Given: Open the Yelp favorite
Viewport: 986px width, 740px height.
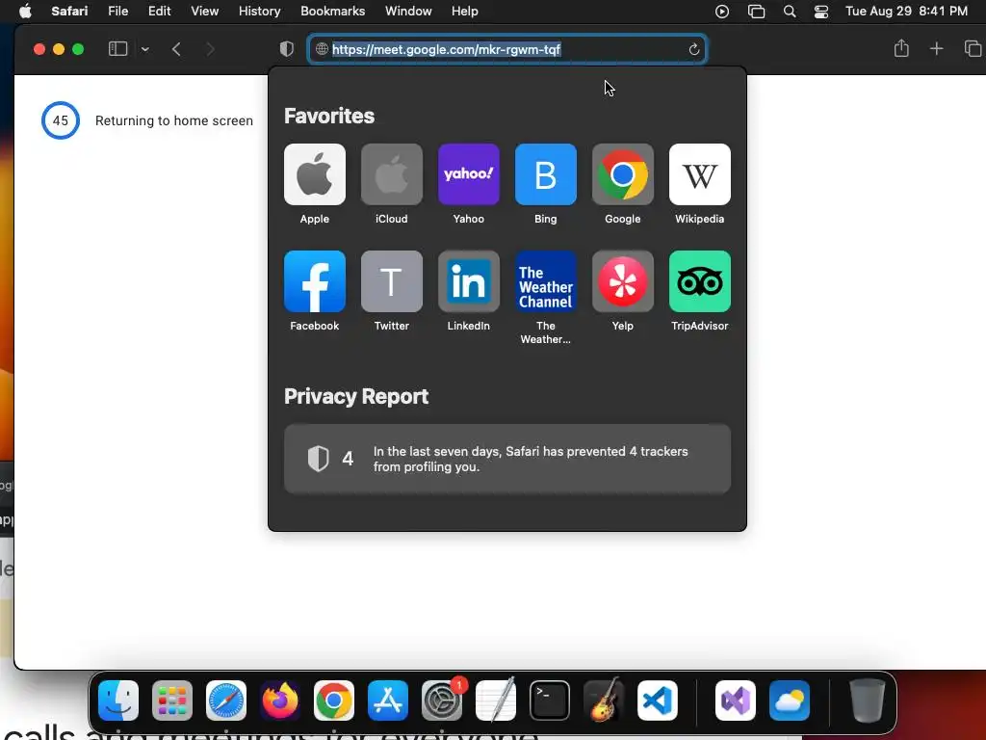Looking at the screenshot, I should coord(623,281).
